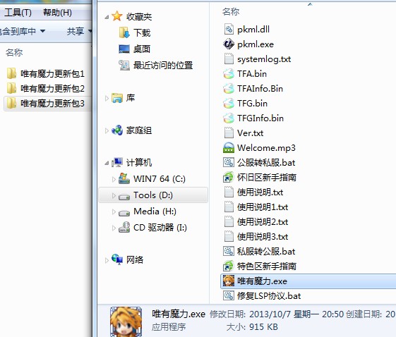
Task: Click the TFGInfo.bin file icon
Action: 229,118
